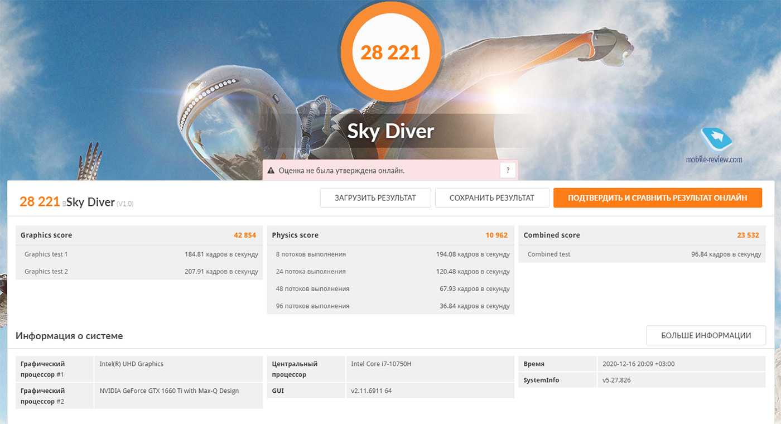Select the Graphics test 2 row

139,271
